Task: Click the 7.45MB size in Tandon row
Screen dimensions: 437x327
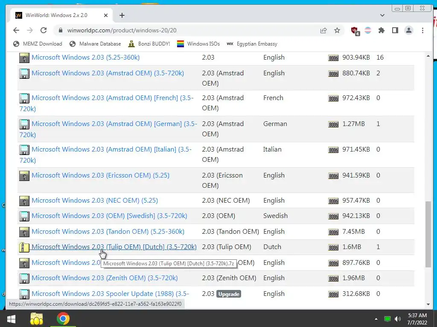Action: (x=353, y=231)
